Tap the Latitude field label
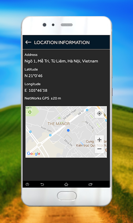Viewport: 133px width, 223px height. [31, 69]
